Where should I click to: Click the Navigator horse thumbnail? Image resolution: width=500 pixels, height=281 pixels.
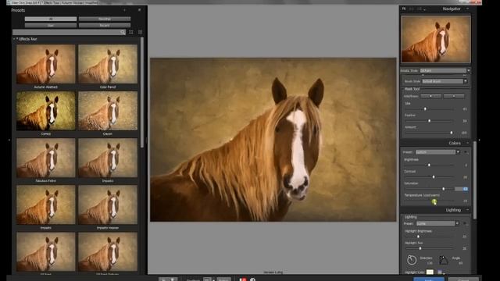(x=436, y=39)
